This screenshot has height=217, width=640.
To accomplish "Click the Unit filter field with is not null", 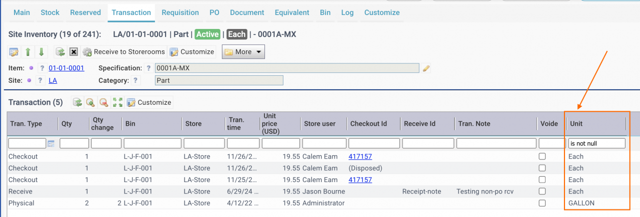I will [x=597, y=144].
